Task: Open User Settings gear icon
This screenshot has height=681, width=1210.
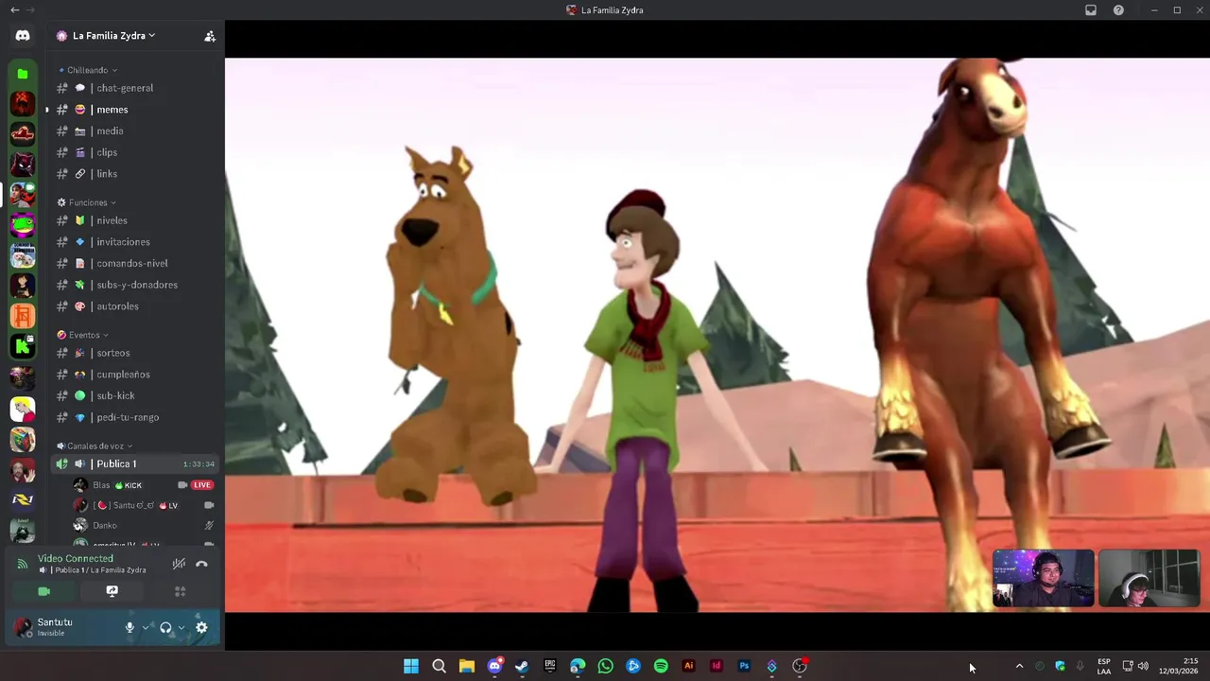Action: [x=201, y=627]
